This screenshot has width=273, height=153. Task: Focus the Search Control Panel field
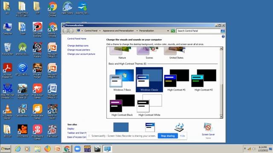198,31
